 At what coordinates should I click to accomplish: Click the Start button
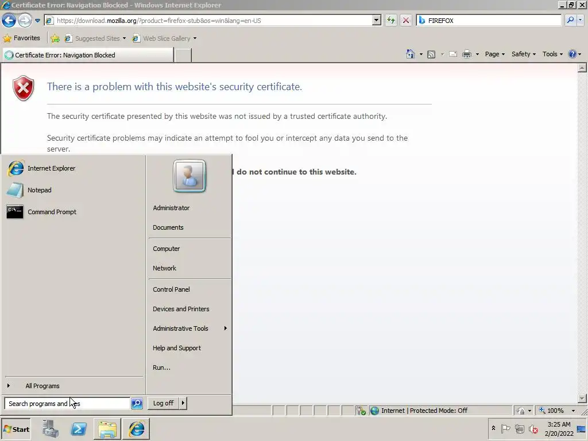click(16, 430)
